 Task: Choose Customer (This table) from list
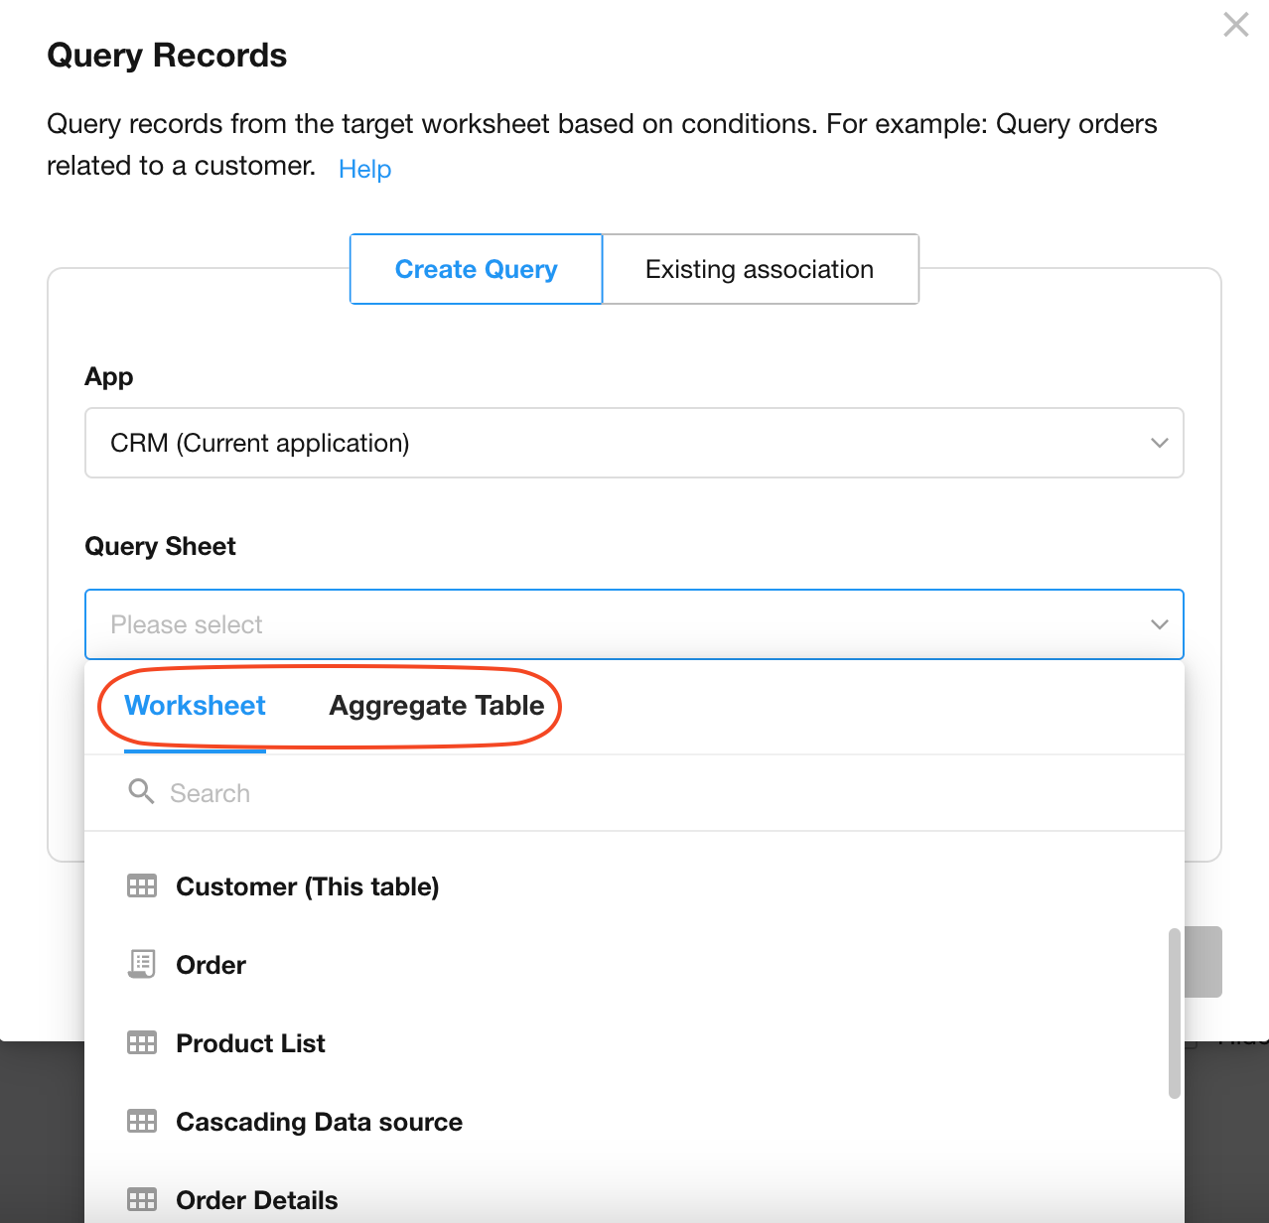307,886
